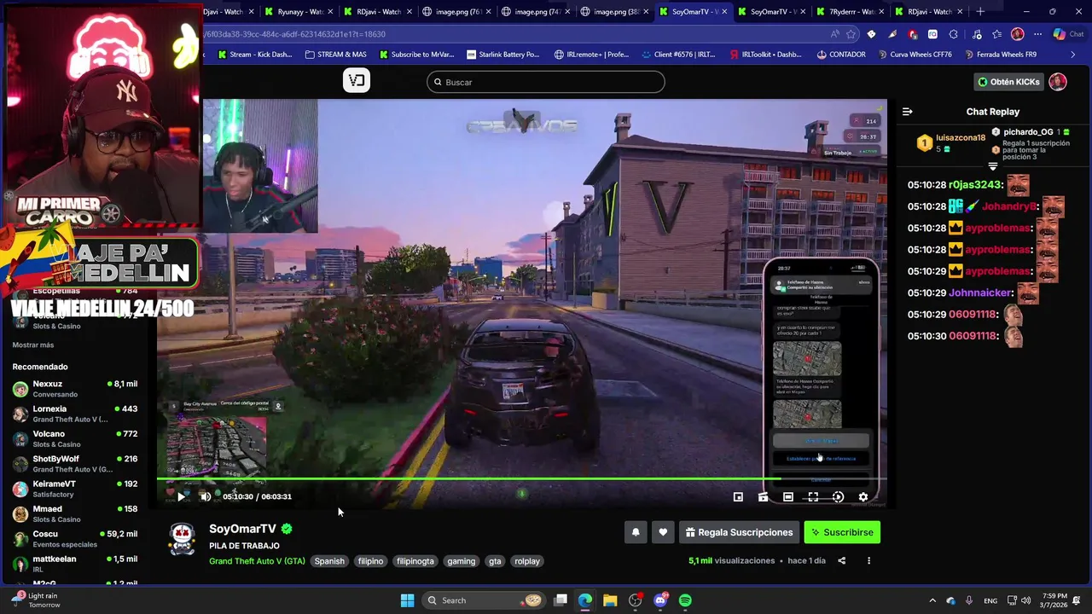
Task: Click the Buscar search field
Action: (x=546, y=82)
